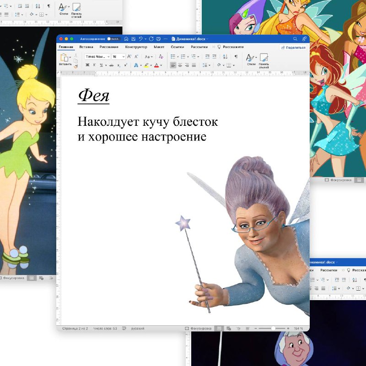Image resolution: width=366 pixels, height=366 pixels.
Task: Click the Redo circular arrow in front window
Action: (x=151, y=39)
